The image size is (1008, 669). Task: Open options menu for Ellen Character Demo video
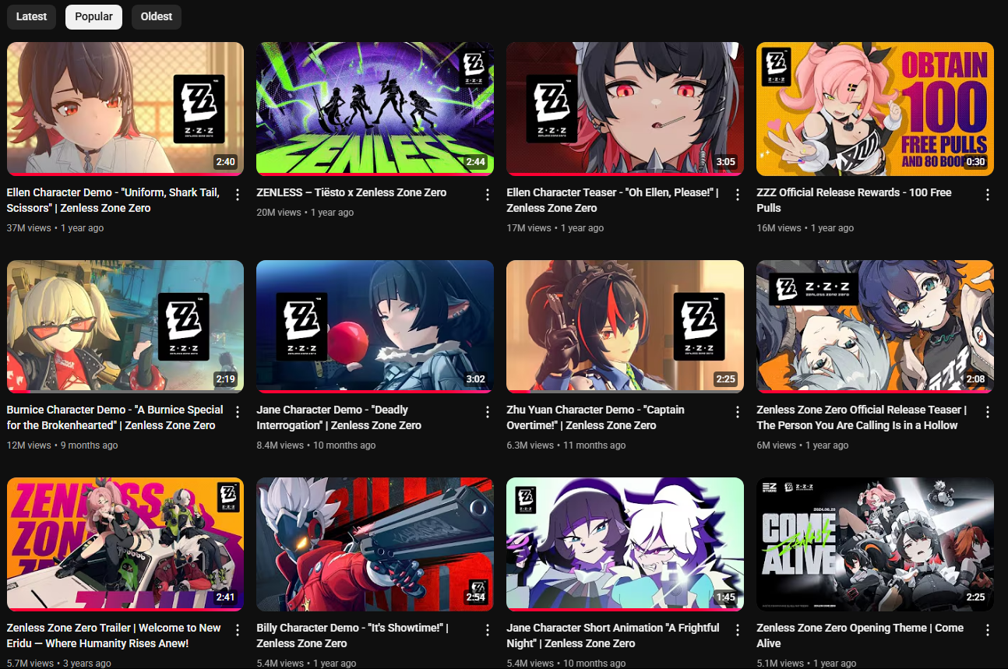click(x=238, y=195)
